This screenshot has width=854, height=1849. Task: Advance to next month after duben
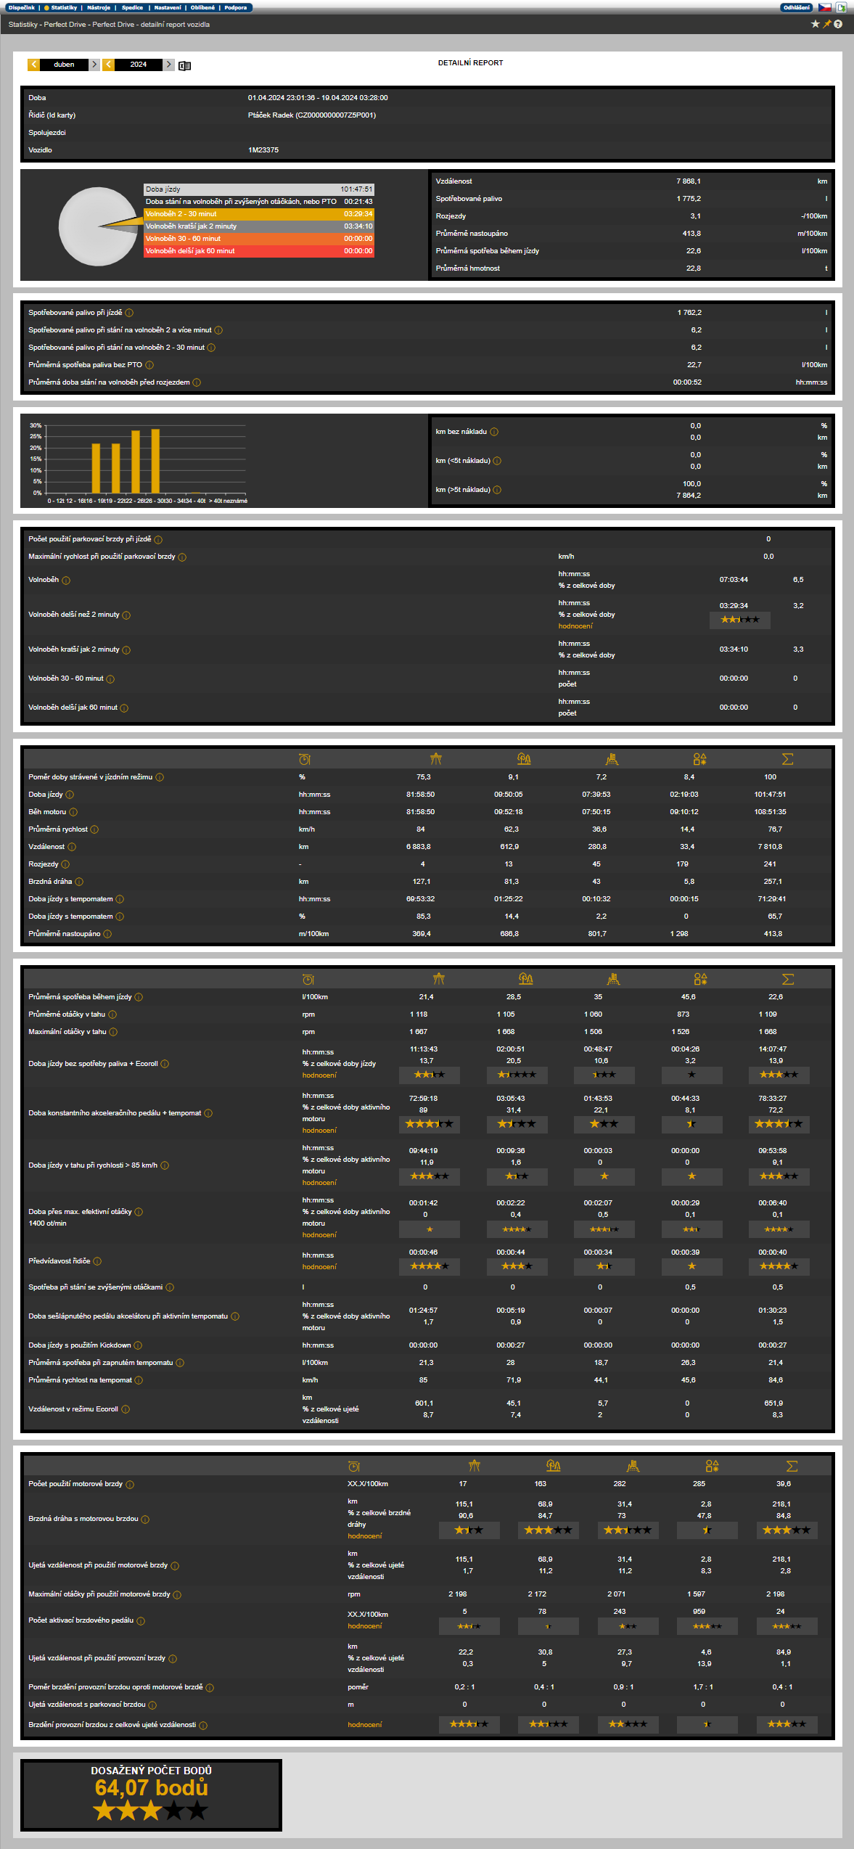pyautogui.click(x=94, y=65)
